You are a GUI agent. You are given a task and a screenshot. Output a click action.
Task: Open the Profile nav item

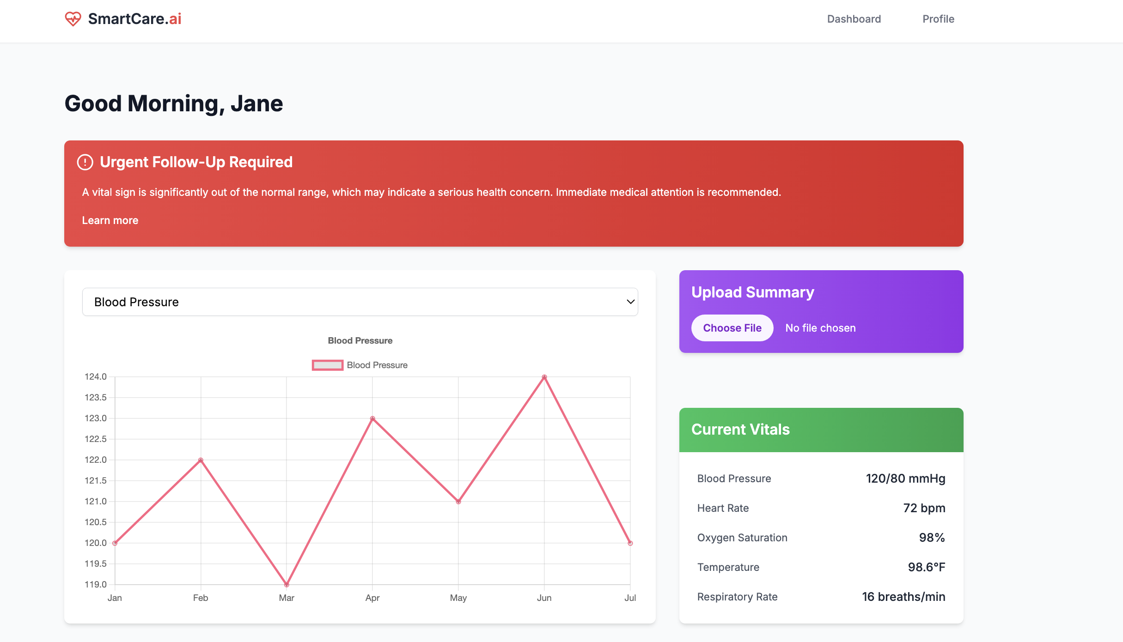tap(938, 19)
